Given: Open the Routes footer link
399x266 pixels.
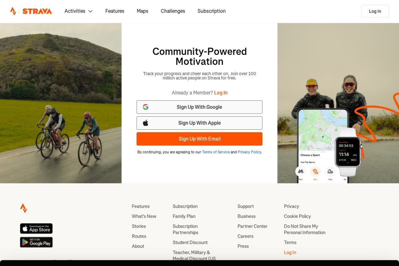Looking at the screenshot, I should (x=139, y=236).
